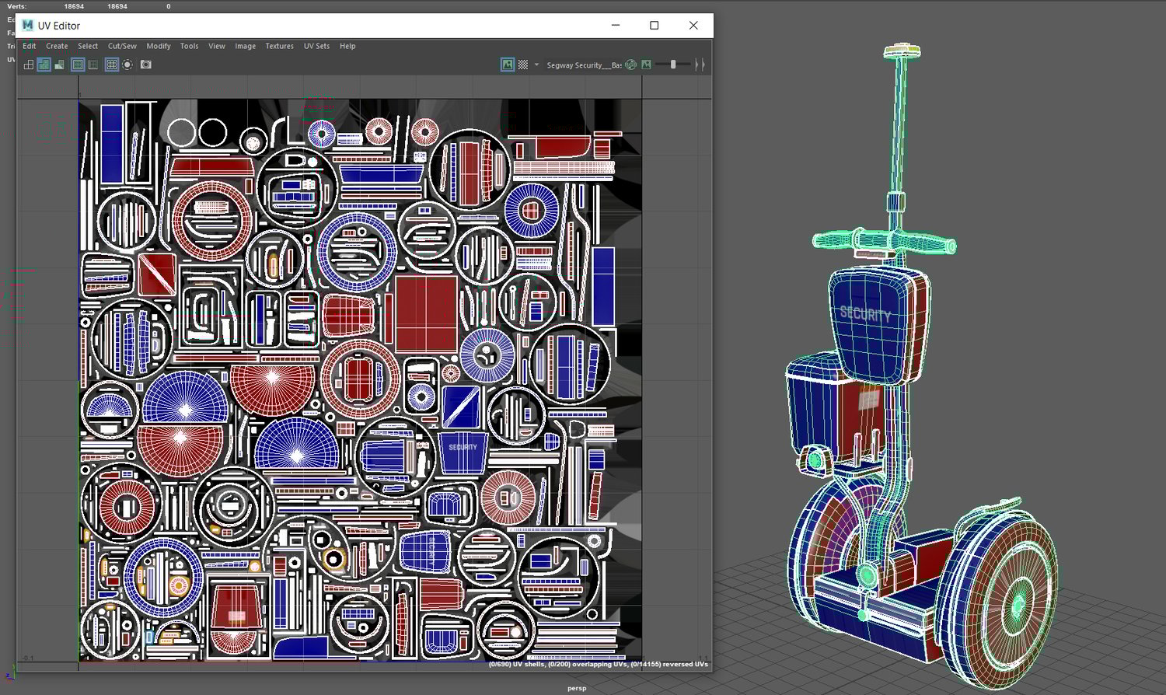
Task: Expand the toolbar overflow arrows at right
Action: (700, 65)
